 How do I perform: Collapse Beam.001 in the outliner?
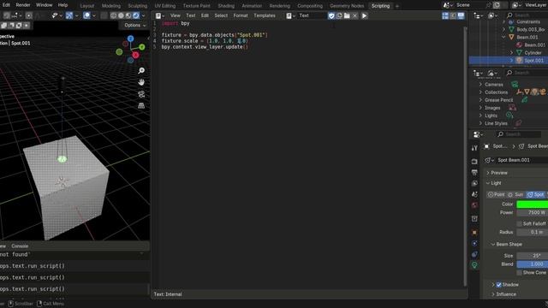click(x=503, y=37)
